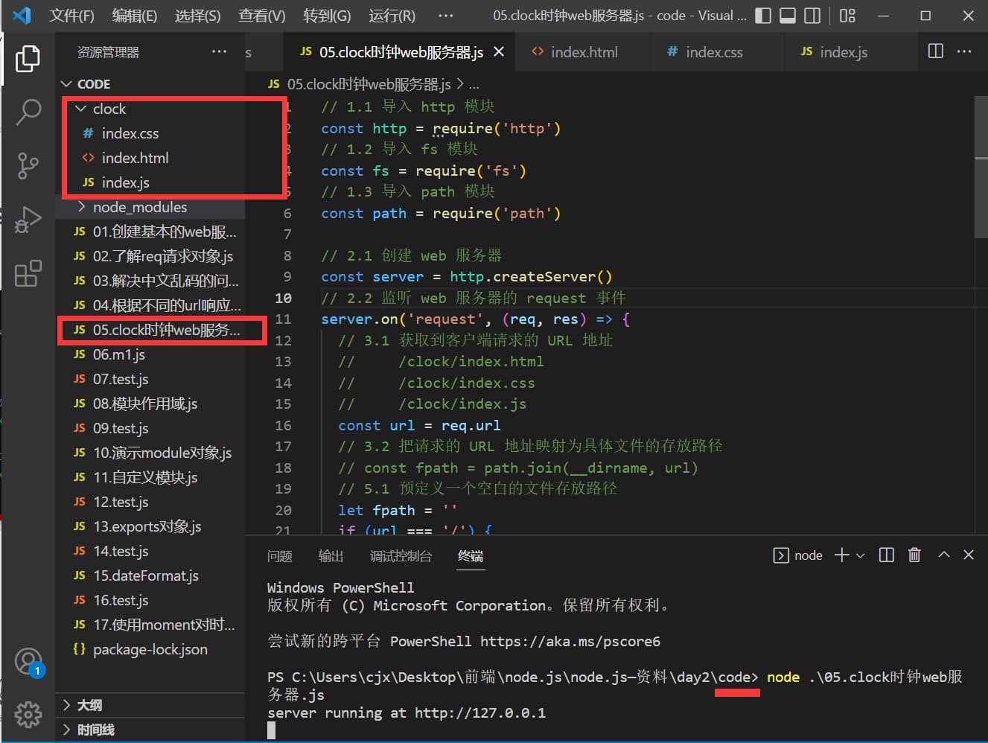Select the node terminal instance
Image resolution: width=988 pixels, height=743 pixels.
coord(798,555)
